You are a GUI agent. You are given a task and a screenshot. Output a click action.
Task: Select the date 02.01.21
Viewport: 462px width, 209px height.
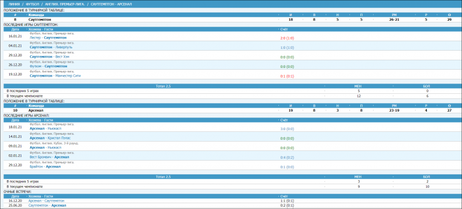[x=15, y=155]
